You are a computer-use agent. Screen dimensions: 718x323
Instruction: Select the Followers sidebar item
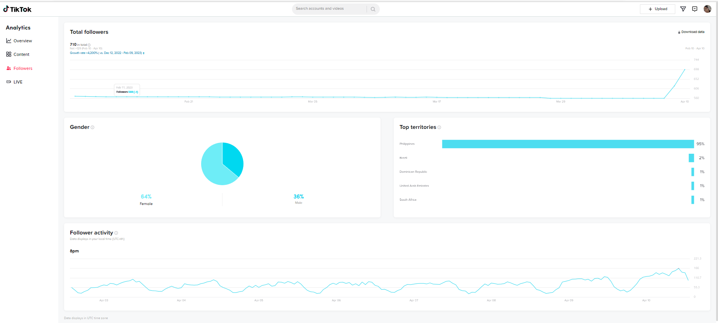coord(19,68)
